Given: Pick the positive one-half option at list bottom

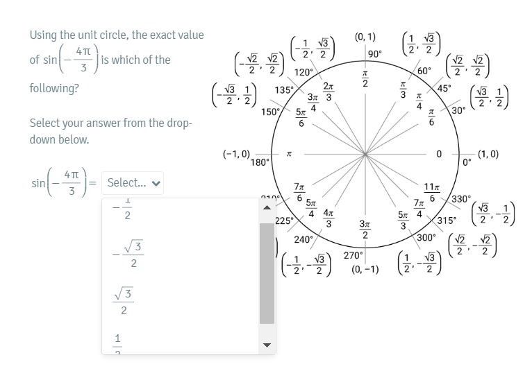Looking at the screenshot, I should (x=117, y=343).
